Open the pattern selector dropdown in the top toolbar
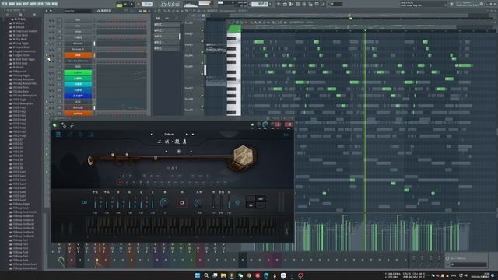The width and height of the screenshot is (498, 280). [260, 4]
